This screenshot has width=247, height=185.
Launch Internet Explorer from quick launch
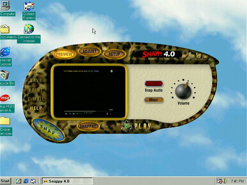(26, 181)
